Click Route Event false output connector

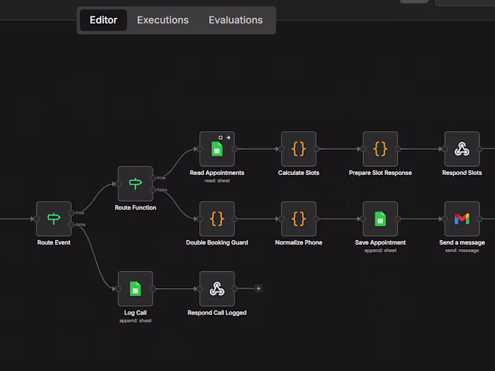71,224
